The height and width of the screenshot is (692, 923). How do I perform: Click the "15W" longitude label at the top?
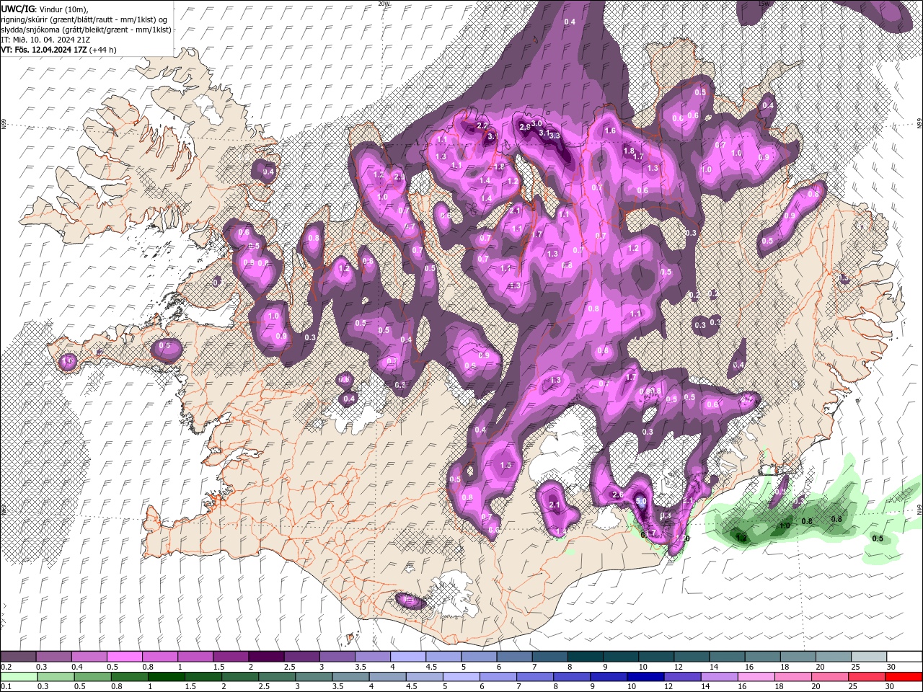(764, 4)
